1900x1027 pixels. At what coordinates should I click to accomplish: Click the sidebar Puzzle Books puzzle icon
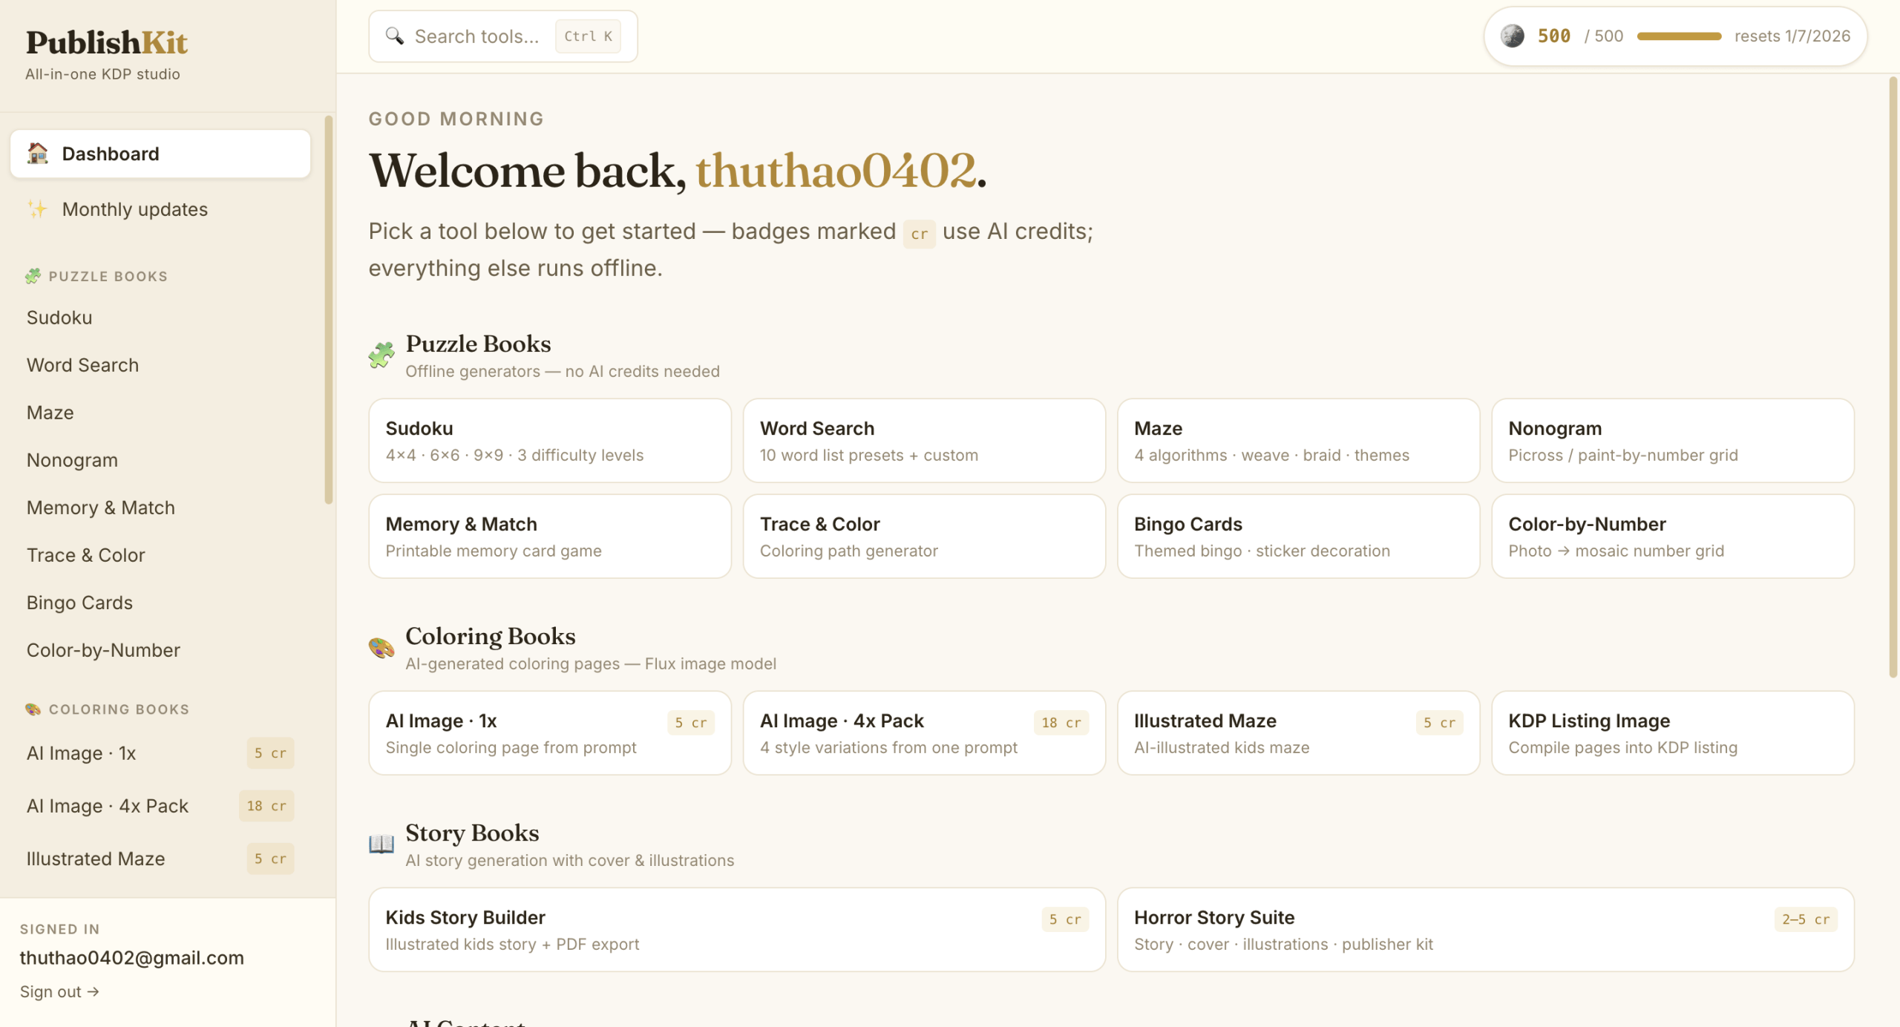33,276
